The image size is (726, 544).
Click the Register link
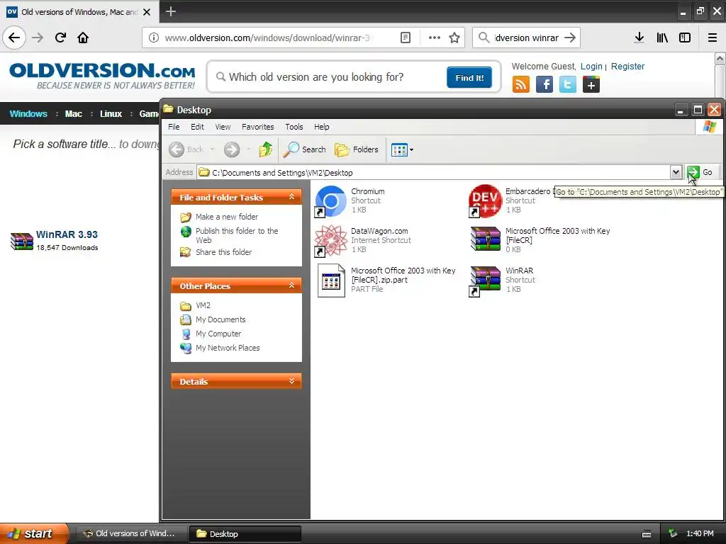click(627, 66)
